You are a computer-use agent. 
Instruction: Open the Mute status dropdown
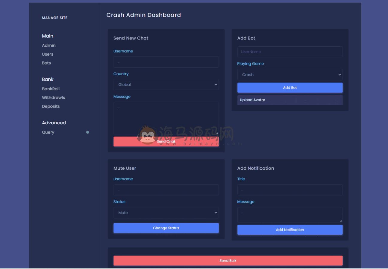click(166, 213)
